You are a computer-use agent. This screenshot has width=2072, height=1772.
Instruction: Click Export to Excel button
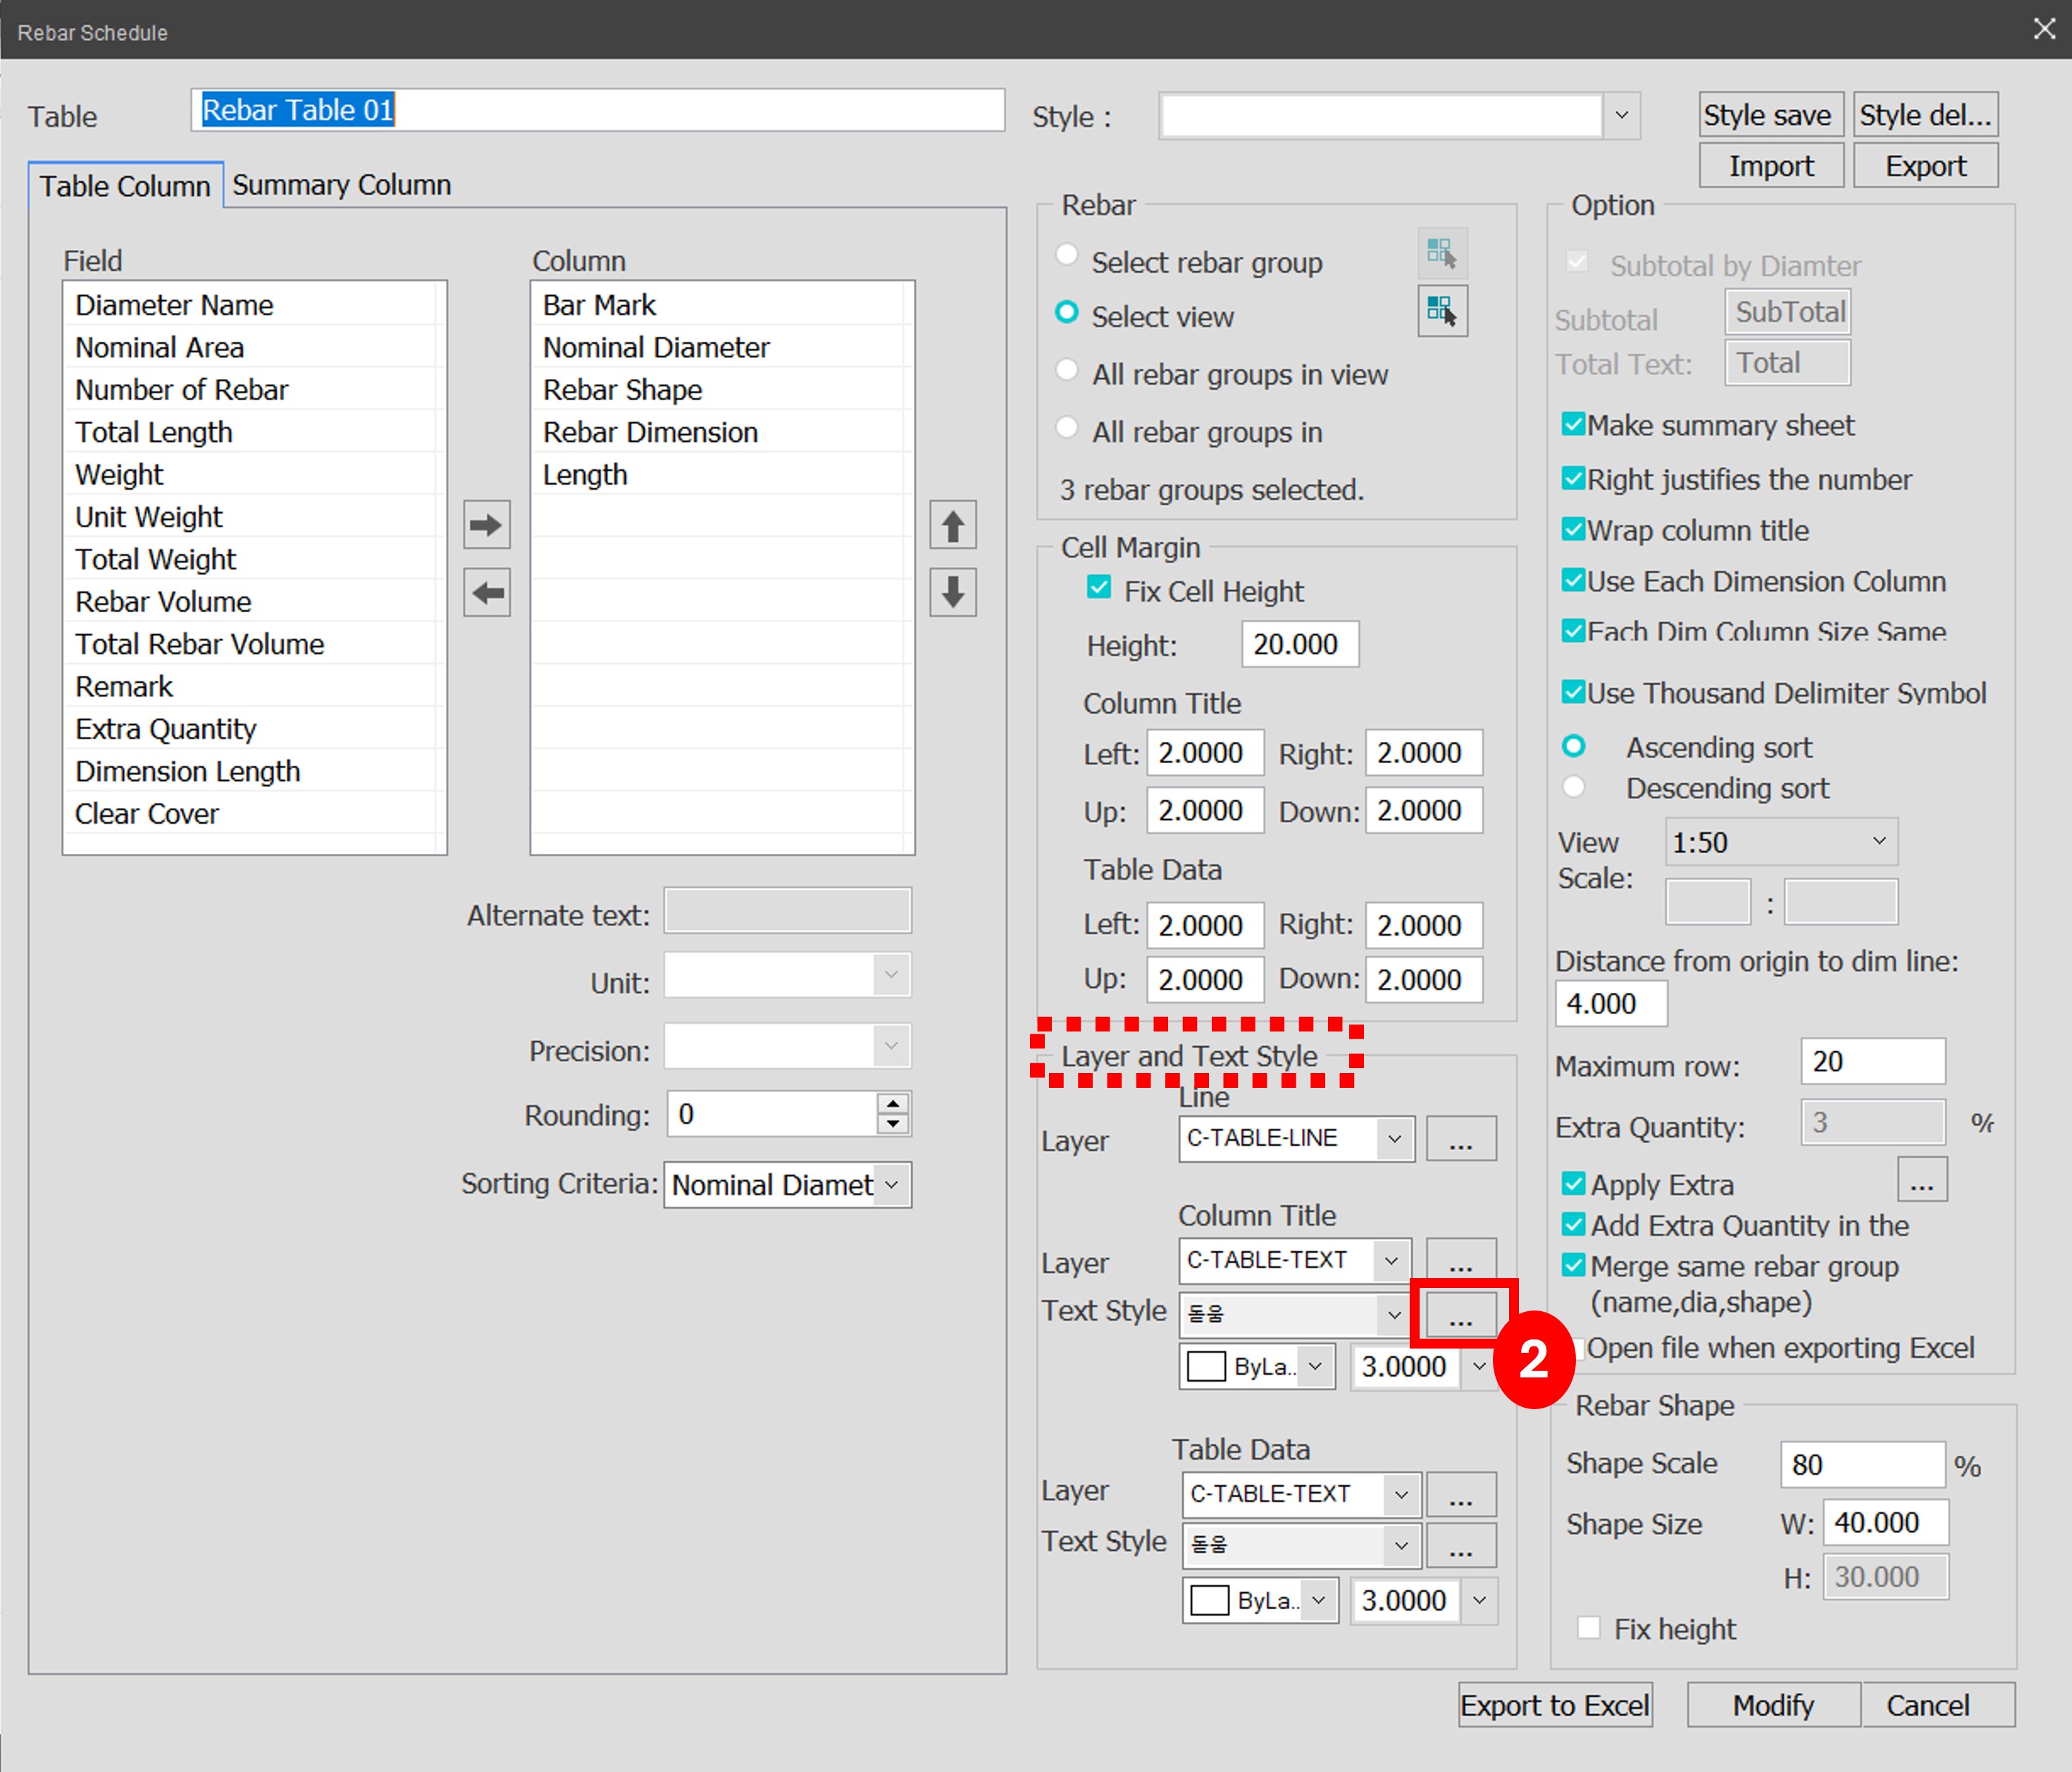(x=1555, y=1705)
